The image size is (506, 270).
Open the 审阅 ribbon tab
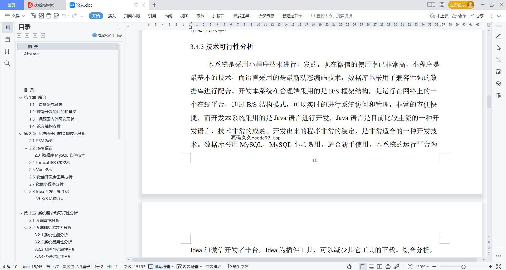tap(168, 16)
